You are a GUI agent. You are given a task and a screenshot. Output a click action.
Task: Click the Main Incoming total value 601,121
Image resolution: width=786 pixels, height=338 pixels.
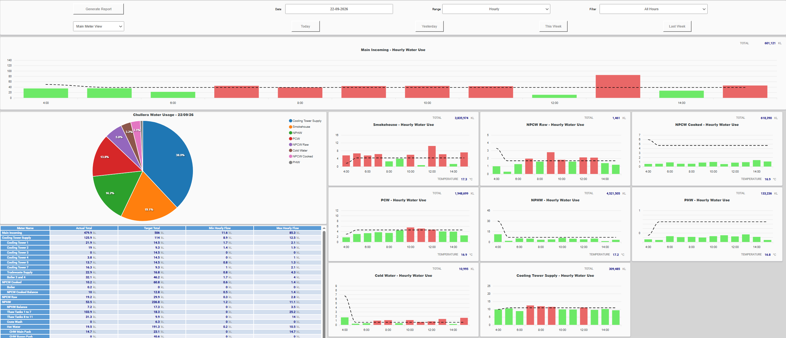pos(770,43)
